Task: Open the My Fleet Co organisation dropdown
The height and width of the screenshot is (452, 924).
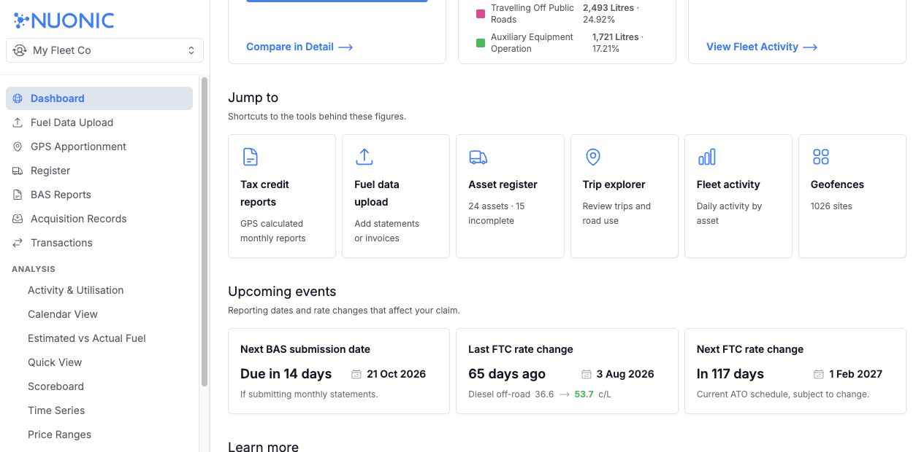Action: click(105, 50)
